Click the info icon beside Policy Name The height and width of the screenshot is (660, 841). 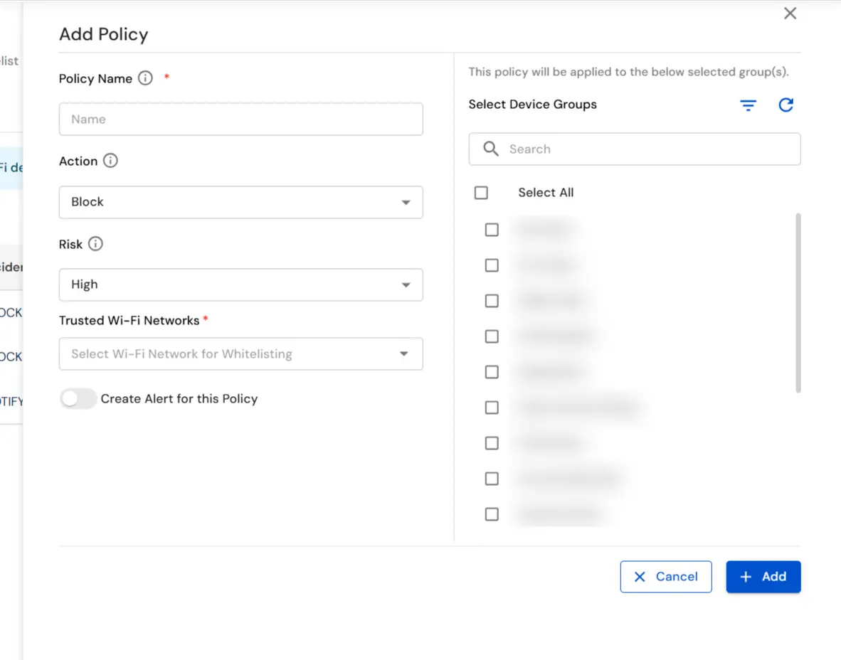click(x=144, y=78)
